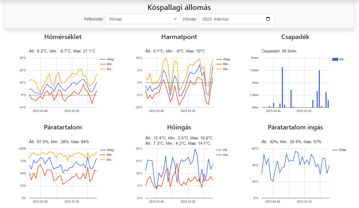The image size is (359, 208).
Task: Click the Harmatpont chart title
Action: click(179, 37)
